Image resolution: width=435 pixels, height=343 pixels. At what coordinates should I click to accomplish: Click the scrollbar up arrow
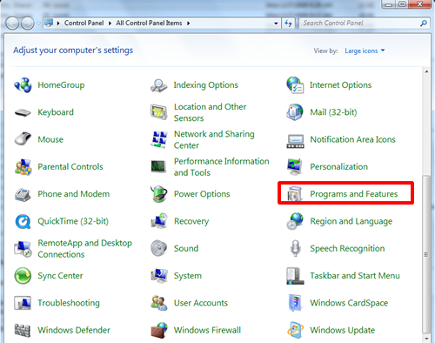coord(426,71)
